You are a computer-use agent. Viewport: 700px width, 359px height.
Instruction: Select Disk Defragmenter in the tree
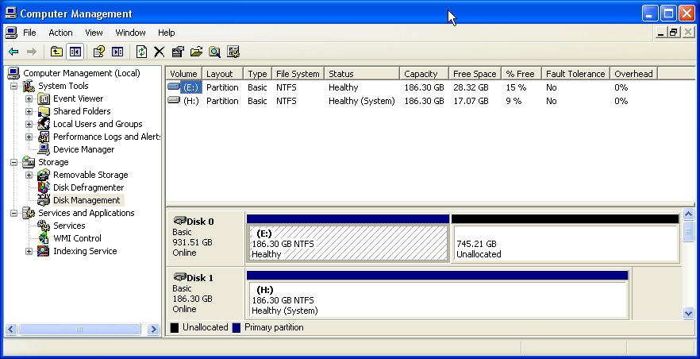[88, 187]
